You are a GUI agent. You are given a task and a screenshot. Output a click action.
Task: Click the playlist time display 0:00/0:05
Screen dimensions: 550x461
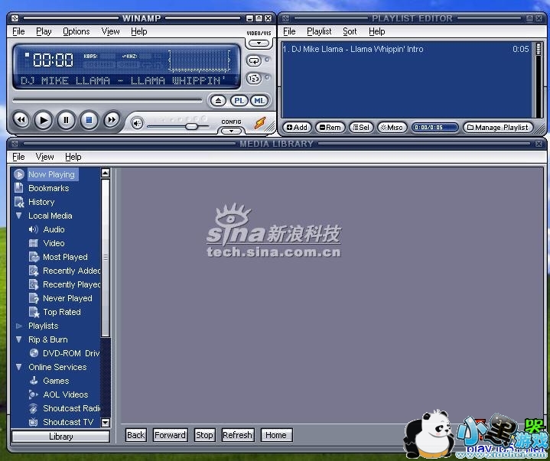click(435, 128)
